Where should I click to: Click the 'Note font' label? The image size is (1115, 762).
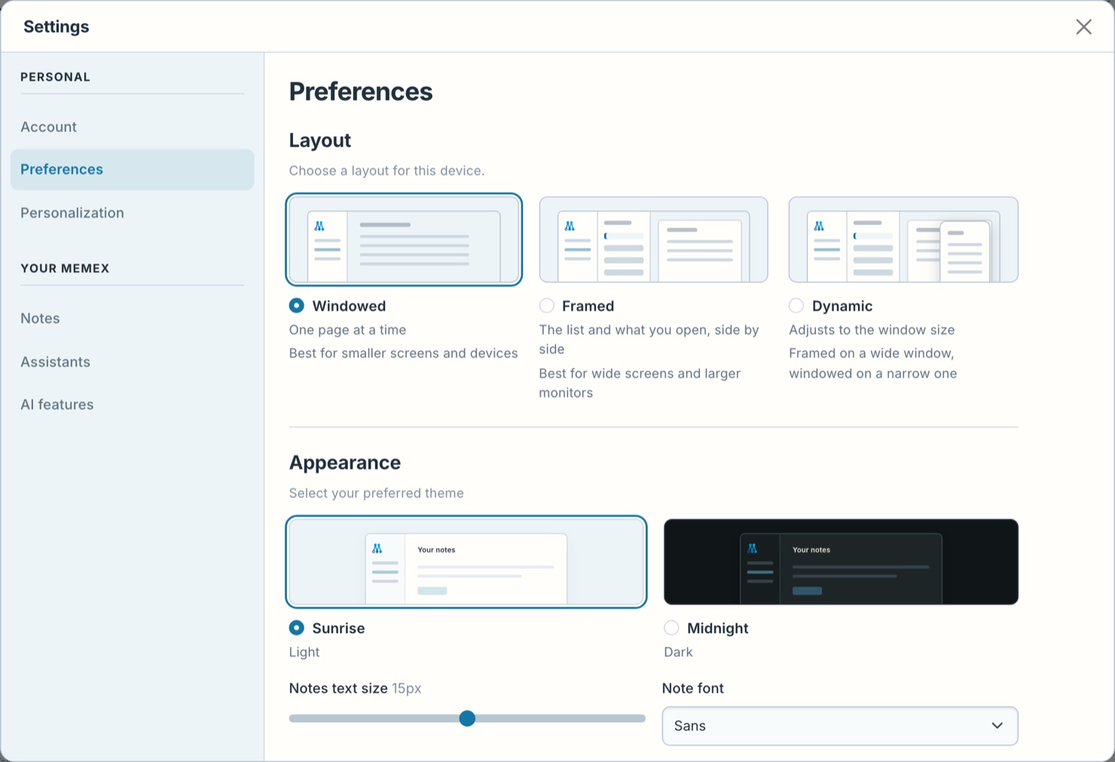693,688
